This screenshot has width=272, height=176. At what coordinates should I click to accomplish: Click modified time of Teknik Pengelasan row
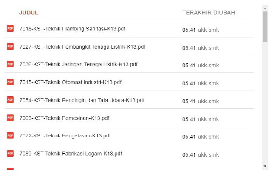pyautogui.click(x=189, y=137)
